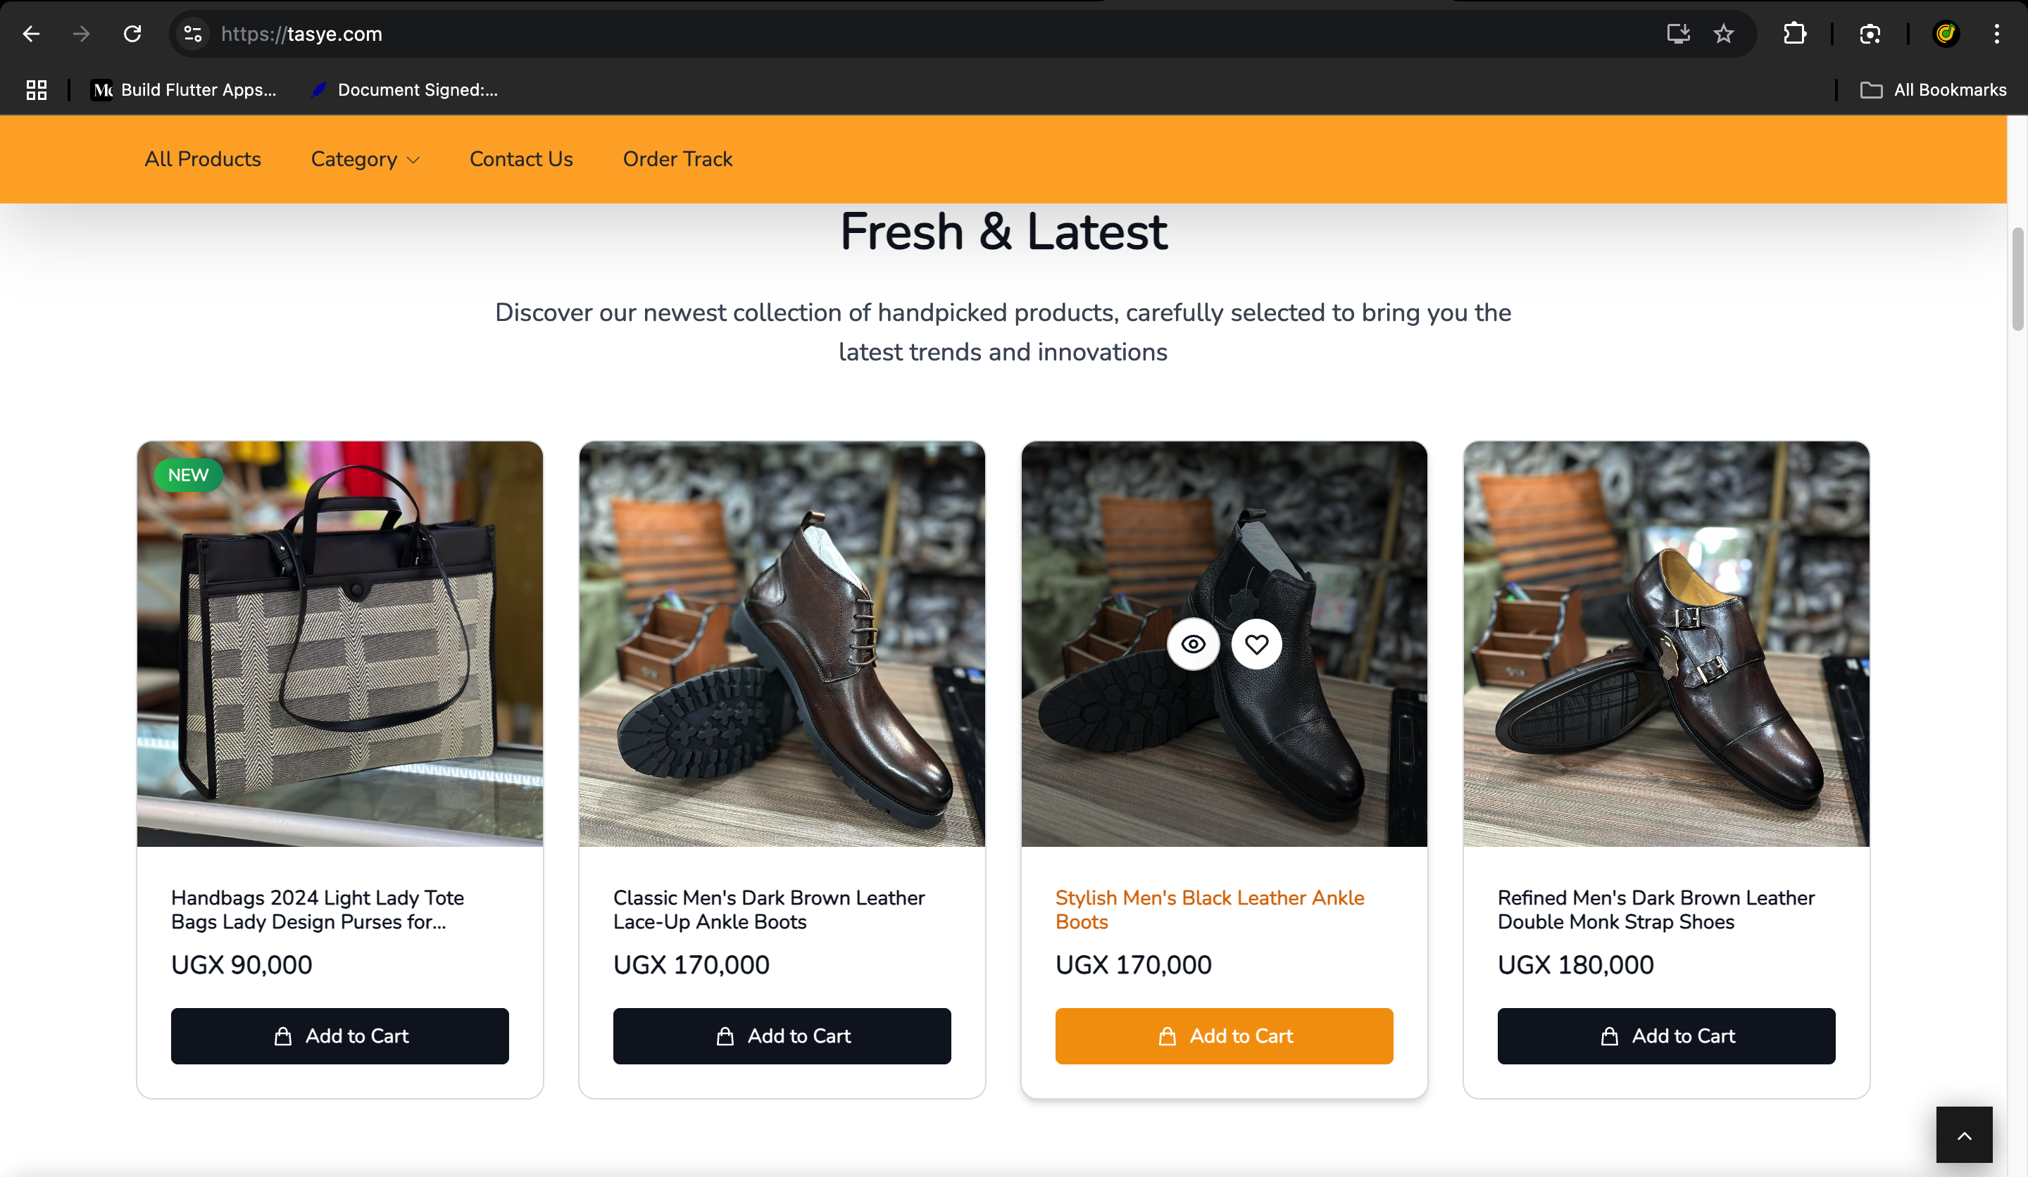Open the Contact Us page
This screenshot has width=2028, height=1177.
(520, 159)
